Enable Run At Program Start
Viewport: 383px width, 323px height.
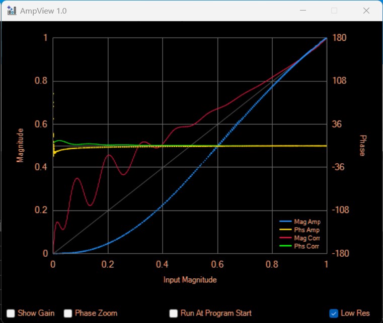[174, 313]
